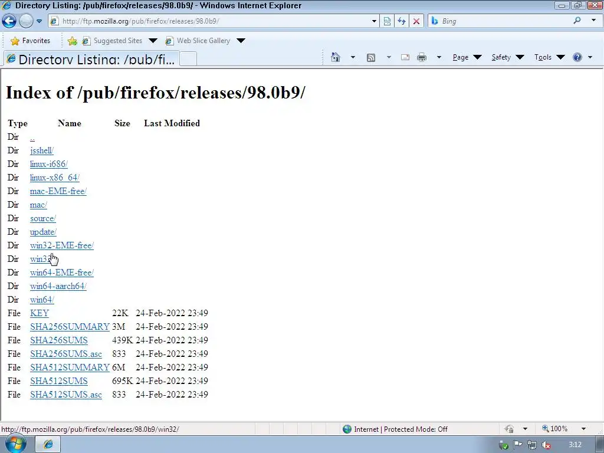Open the SHA256SUMMARY file link
This screenshot has height=453, width=604.
click(70, 327)
